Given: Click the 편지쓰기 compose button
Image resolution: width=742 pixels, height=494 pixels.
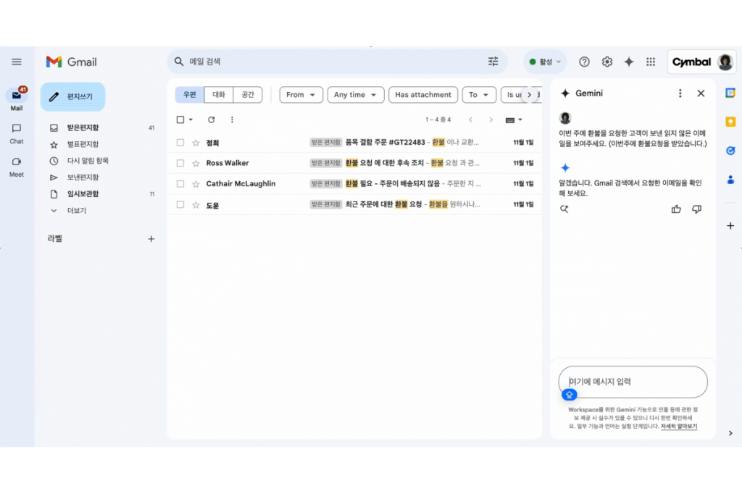Looking at the screenshot, I should (x=72, y=96).
